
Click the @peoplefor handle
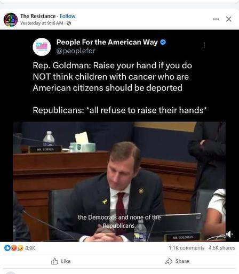click(x=76, y=51)
